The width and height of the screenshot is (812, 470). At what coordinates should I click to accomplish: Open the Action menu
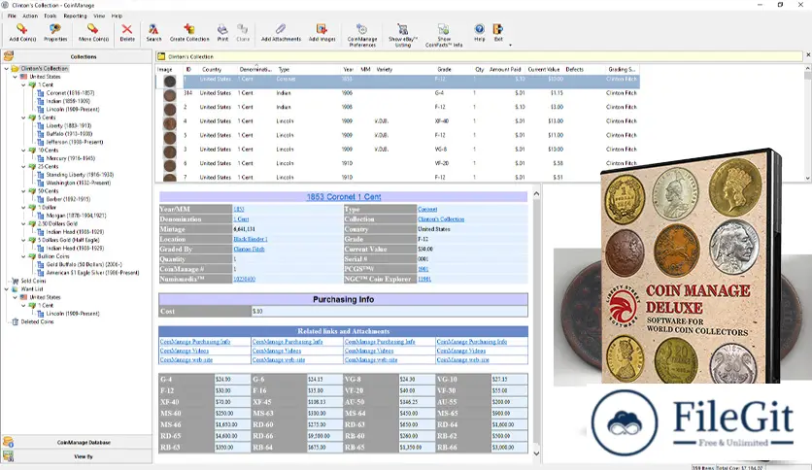(30, 17)
